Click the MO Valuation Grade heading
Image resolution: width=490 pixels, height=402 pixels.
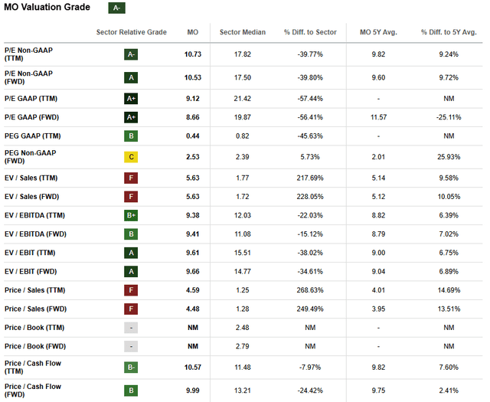tap(46, 8)
